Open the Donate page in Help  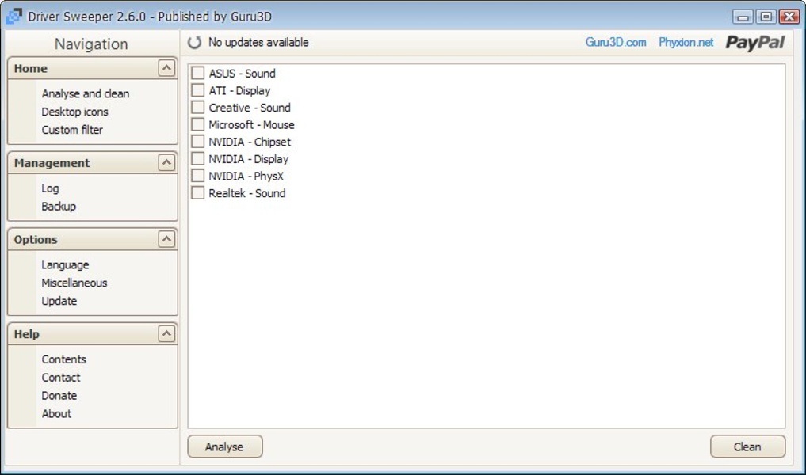coord(59,395)
